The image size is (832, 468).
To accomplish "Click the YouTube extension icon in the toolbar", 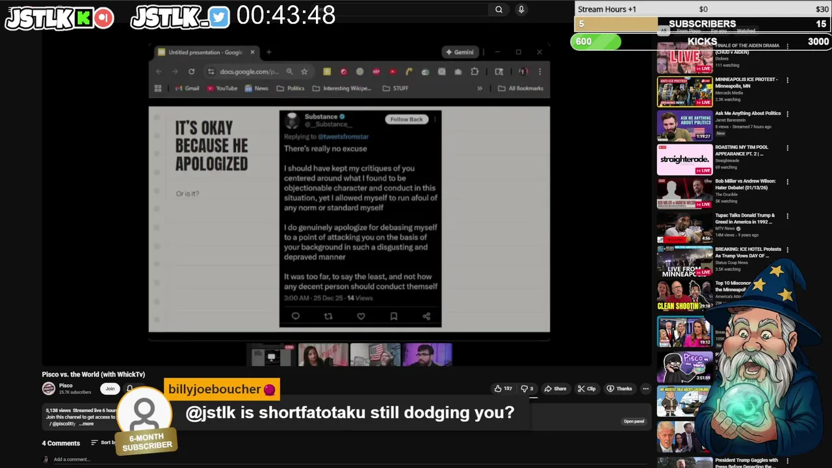I will click(x=393, y=71).
